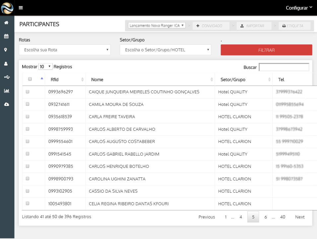Screen dimensions: 317x239
Task: Click the red FILTRAR button
Action: click(267, 50)
